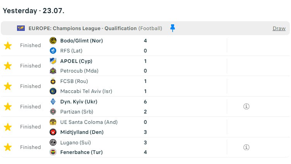Toggle favorite star for APOEL vs Petrocub
Viewport: 291px width, 164px height.
(x=8, y=66)
